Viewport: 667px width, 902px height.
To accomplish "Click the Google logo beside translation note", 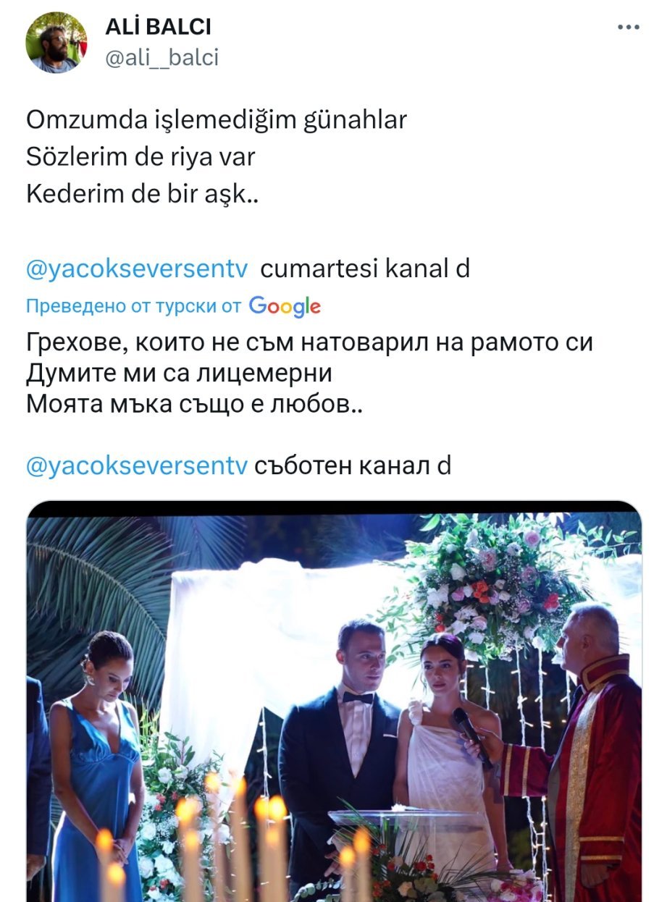I will click(x=285, y=306).
